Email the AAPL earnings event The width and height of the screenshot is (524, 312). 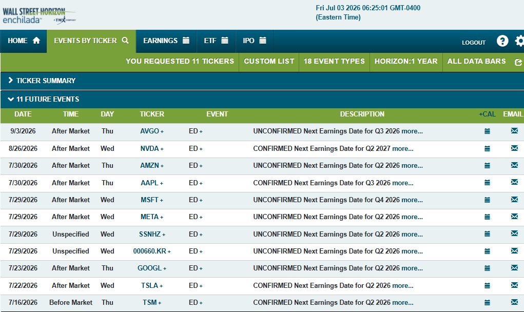514,182
